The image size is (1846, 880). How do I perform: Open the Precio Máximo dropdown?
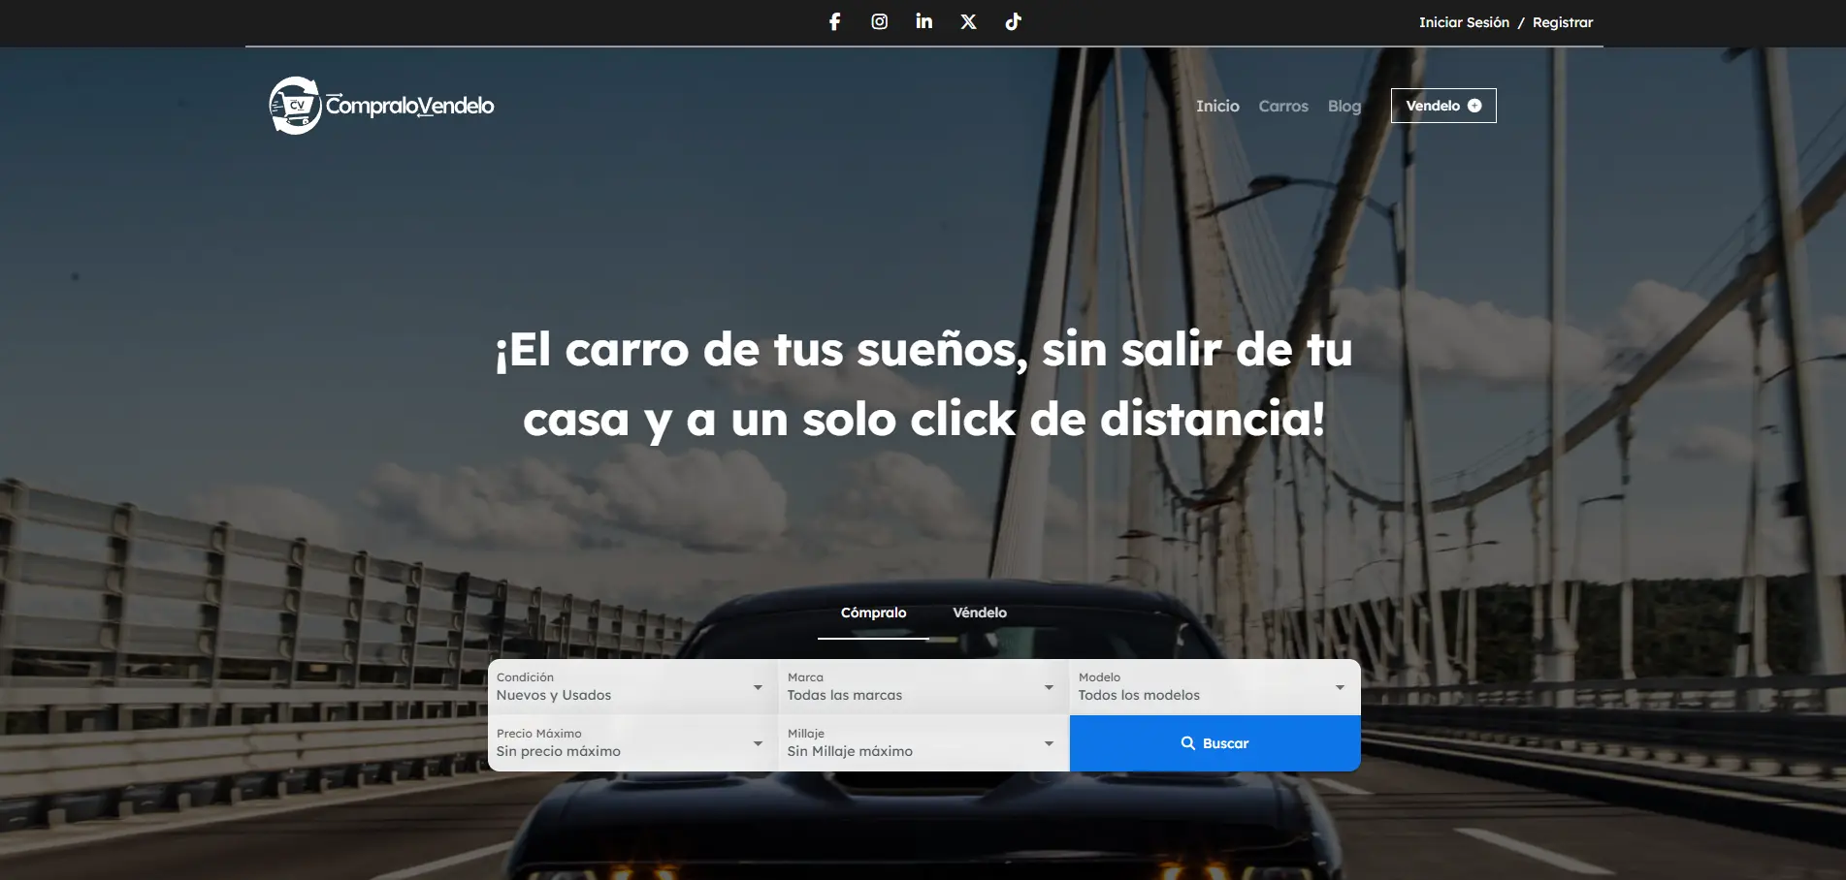pos(632,743)
